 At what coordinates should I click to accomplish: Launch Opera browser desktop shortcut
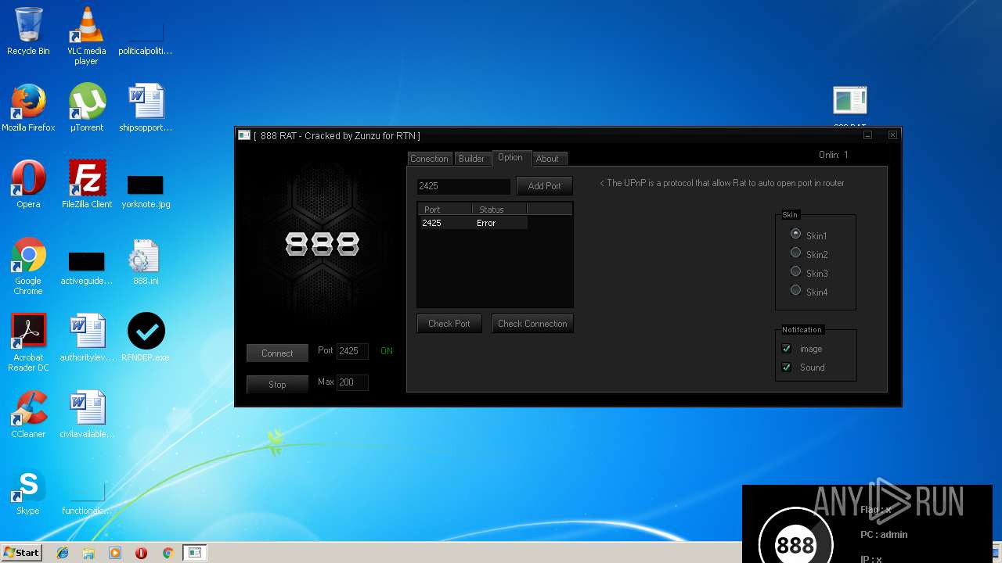[x=28, y=185]
